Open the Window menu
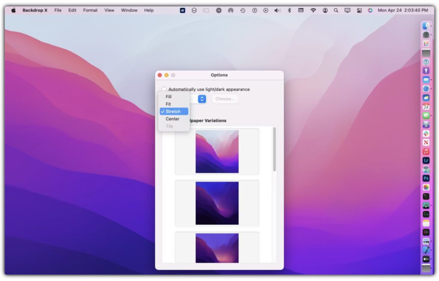439x281 pixels. 129,10
